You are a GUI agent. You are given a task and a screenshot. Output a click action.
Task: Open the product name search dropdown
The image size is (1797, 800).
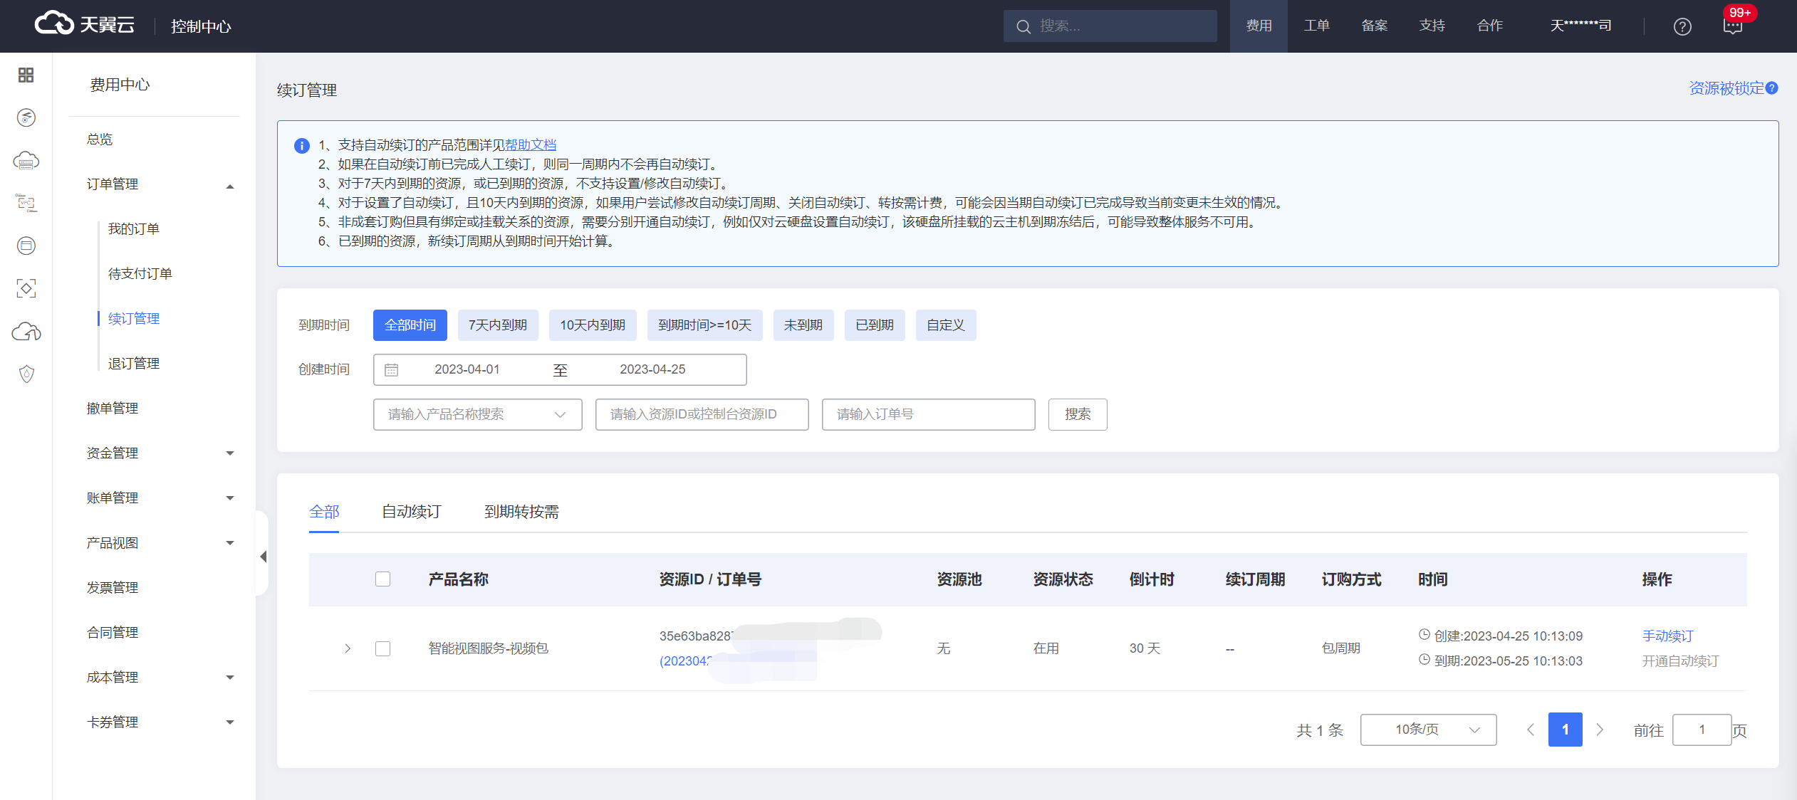(477, 414)
